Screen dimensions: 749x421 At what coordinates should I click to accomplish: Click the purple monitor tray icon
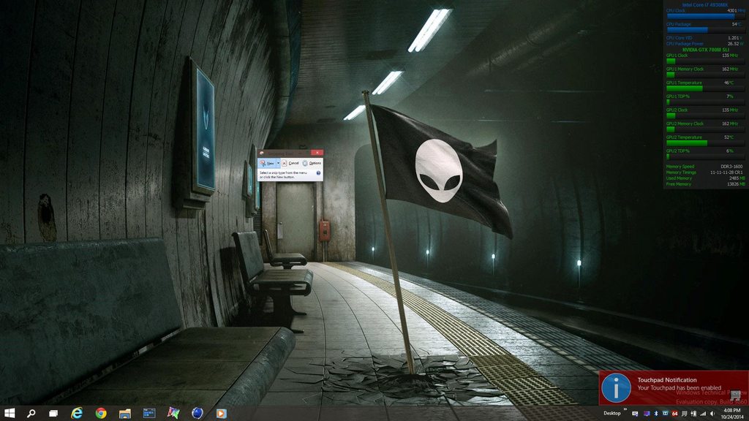647,414
